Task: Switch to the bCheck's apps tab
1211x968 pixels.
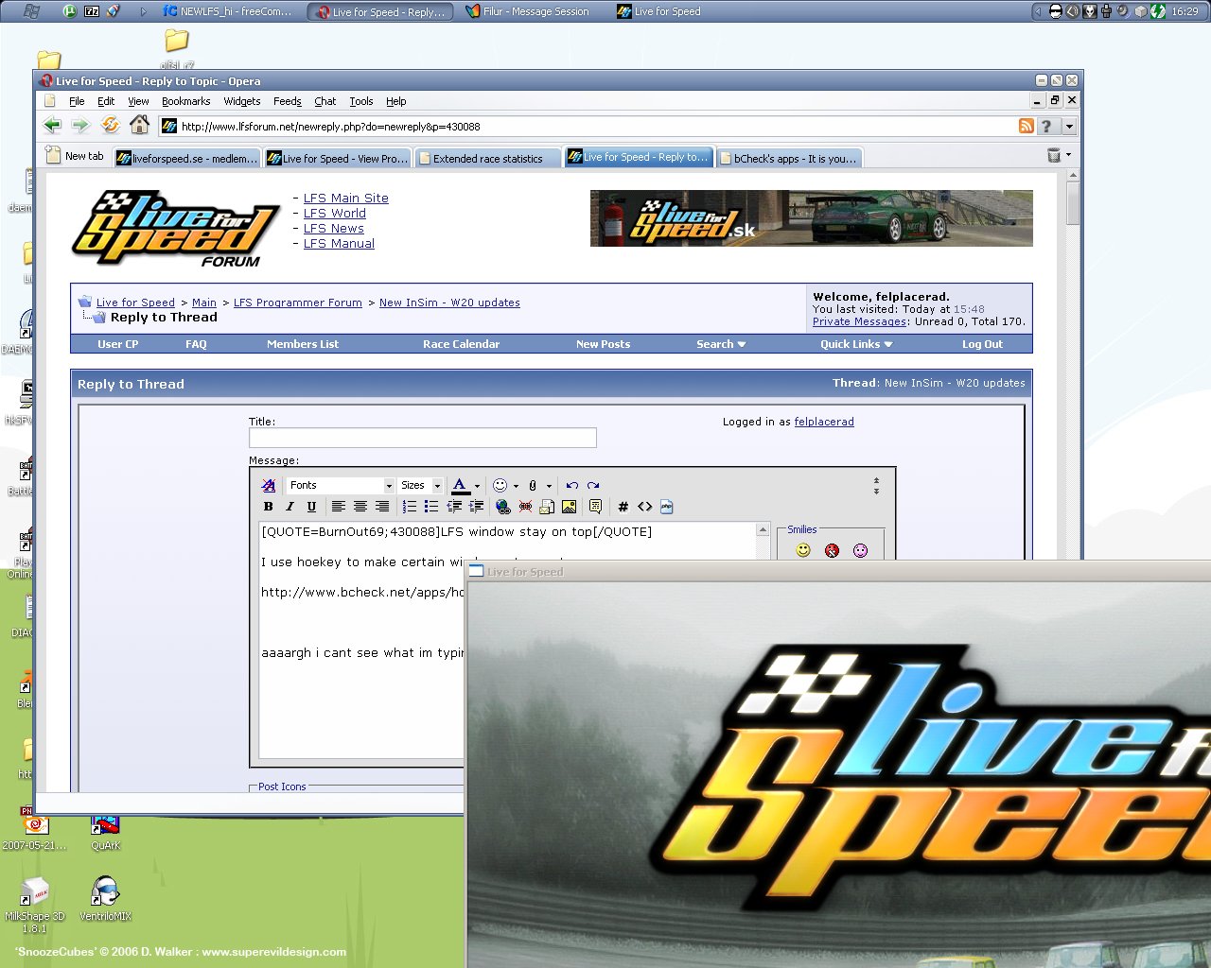Action: 789,158
